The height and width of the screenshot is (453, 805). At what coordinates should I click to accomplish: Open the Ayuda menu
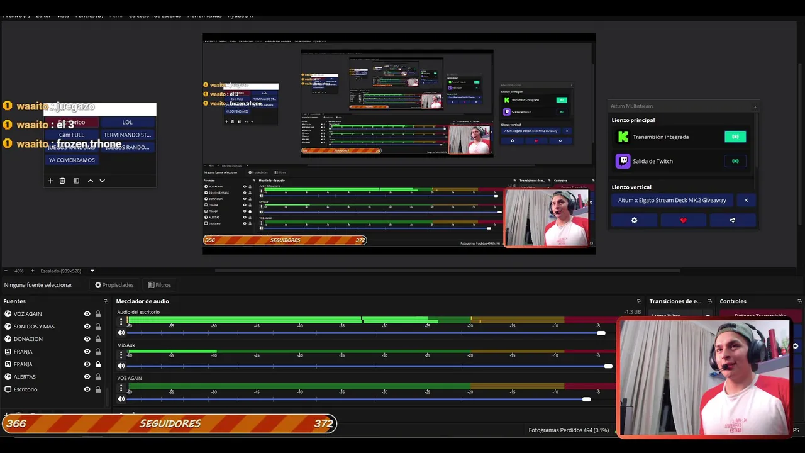[x=240, y=15]
